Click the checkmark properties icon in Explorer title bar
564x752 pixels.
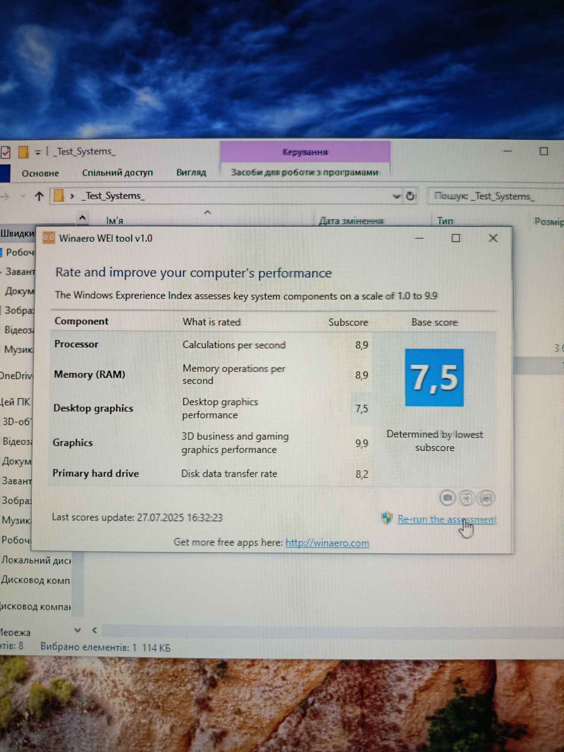(5, 152)
